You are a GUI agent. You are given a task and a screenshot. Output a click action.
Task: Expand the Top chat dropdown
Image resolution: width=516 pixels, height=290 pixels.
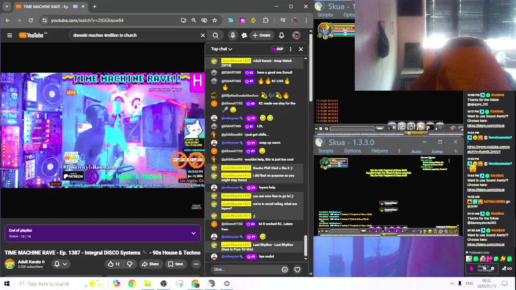(x=222, y=49)
